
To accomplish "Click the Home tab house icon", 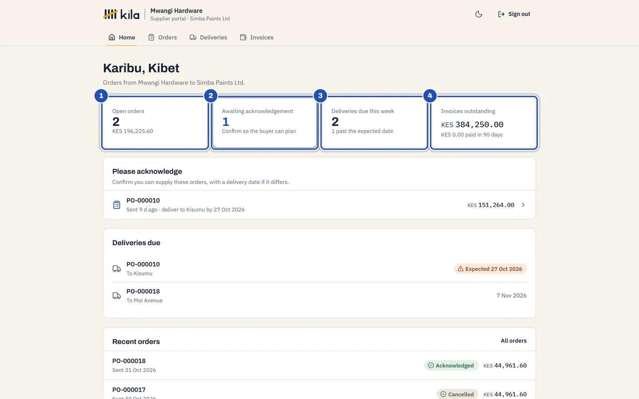I will coord(112,37).
